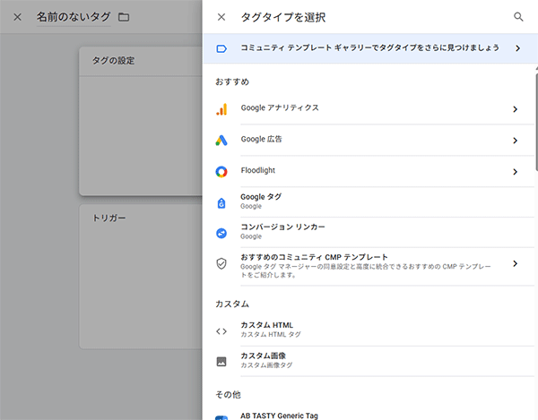Expand the community template gallery chevron
Screen dimensions: 538x420
coord(517,48)
